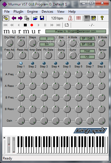The image size is (111, 163).
Task: Click the pitch bend wheel beside the keyboard
Action: coord(9,145)
